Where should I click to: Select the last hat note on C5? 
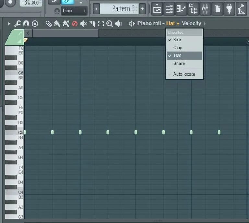(219, 132)
